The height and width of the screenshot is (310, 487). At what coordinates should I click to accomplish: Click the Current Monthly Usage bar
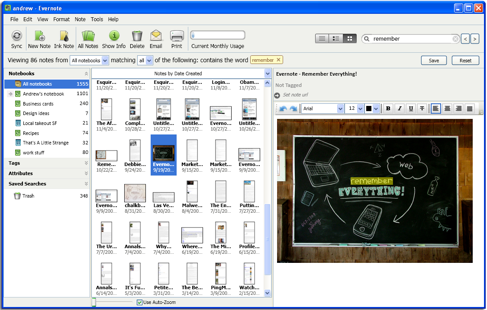[x=218, y=35]
